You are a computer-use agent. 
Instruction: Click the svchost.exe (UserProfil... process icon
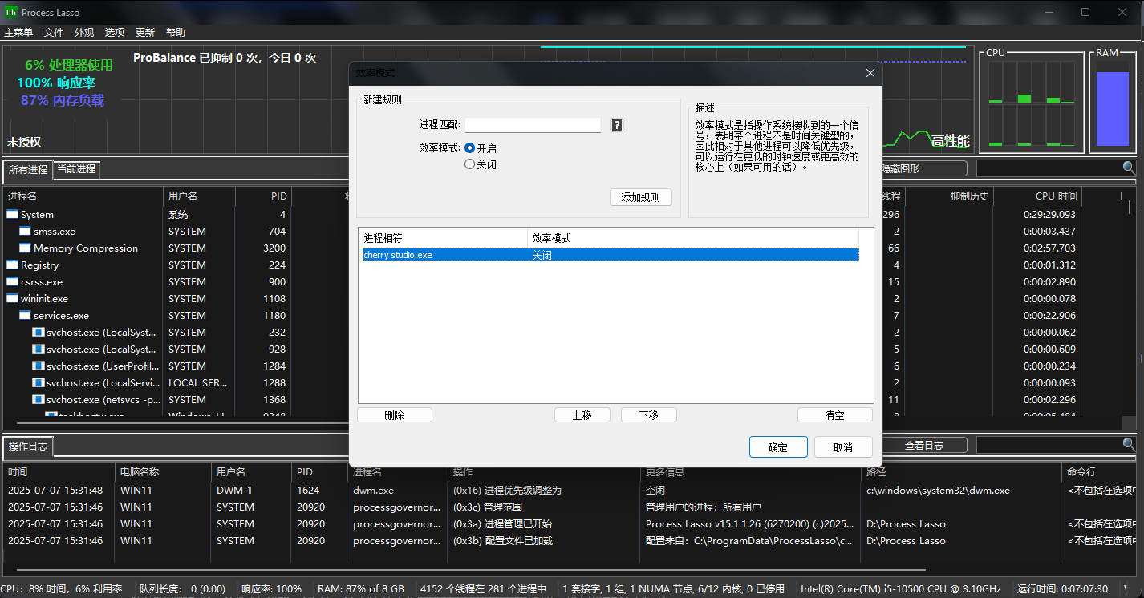point(38,366)
